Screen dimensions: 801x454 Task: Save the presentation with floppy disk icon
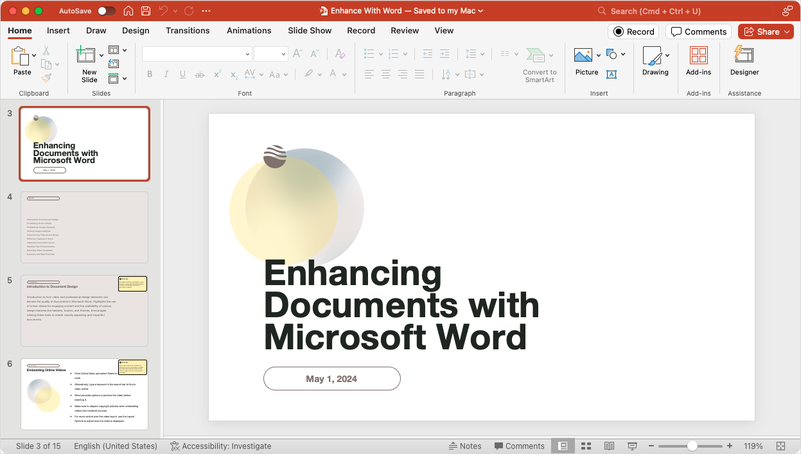coord(146,11)
